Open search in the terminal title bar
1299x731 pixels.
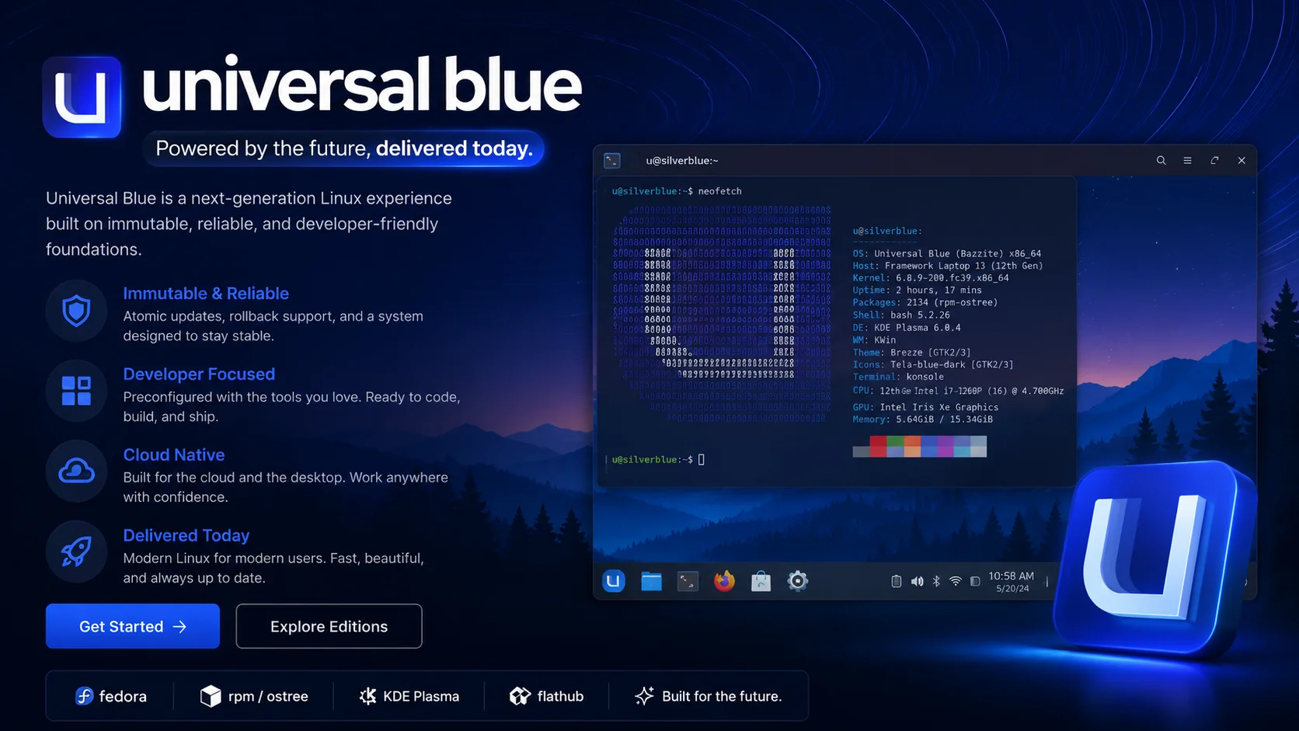coord(1161,161)
